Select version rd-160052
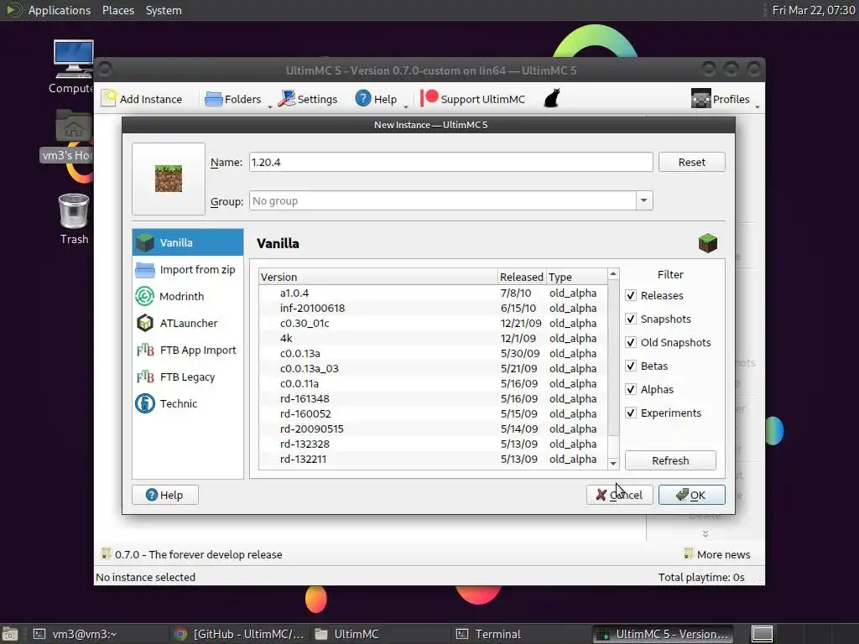 [433, 414]
